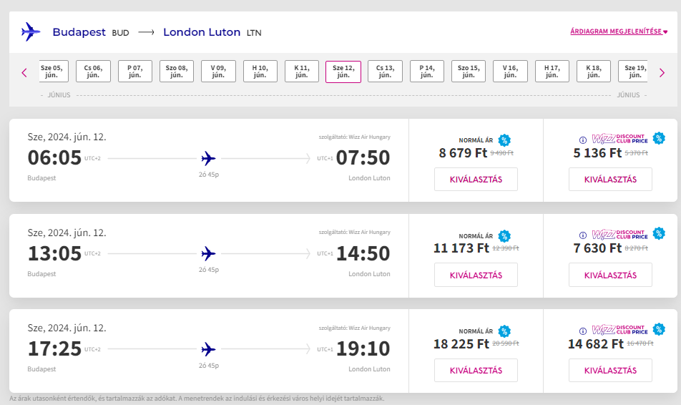Viewport: 681px width, 405px height.
Task: Click the discount badge beside 8 679 Ft
Action: click(x=504, y=140)
